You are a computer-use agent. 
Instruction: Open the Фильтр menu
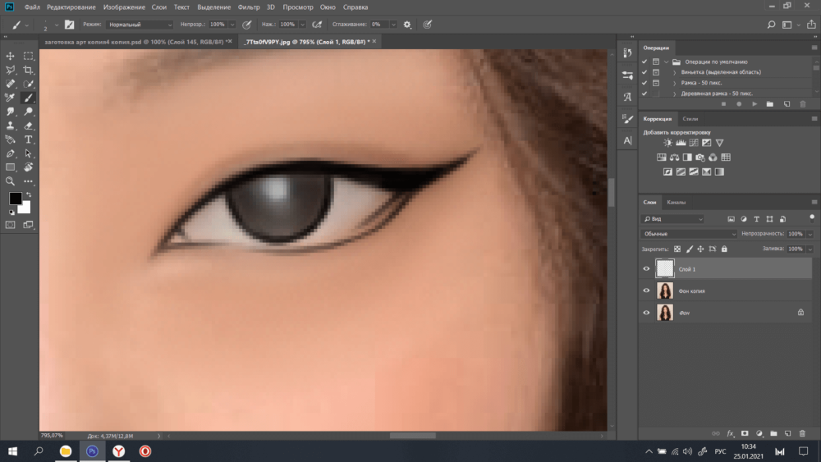point(248,7)
